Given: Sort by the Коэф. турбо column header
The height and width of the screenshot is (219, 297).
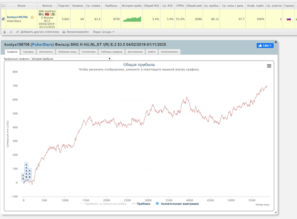Looking at the screenshot, I should click(255, 6).
